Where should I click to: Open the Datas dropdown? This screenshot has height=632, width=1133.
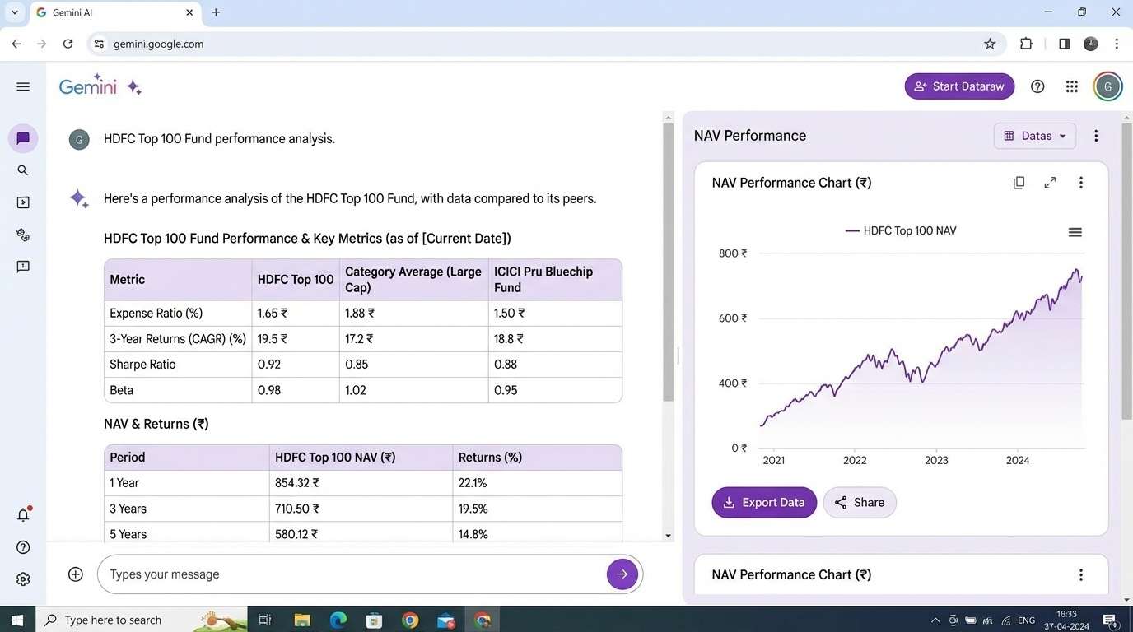pos(1034,135)
